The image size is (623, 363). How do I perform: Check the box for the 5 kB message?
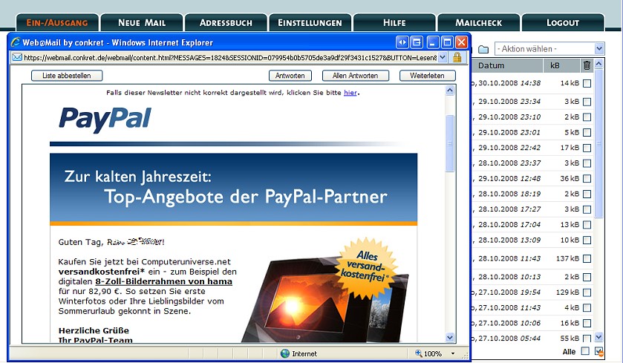pos(587,132)
